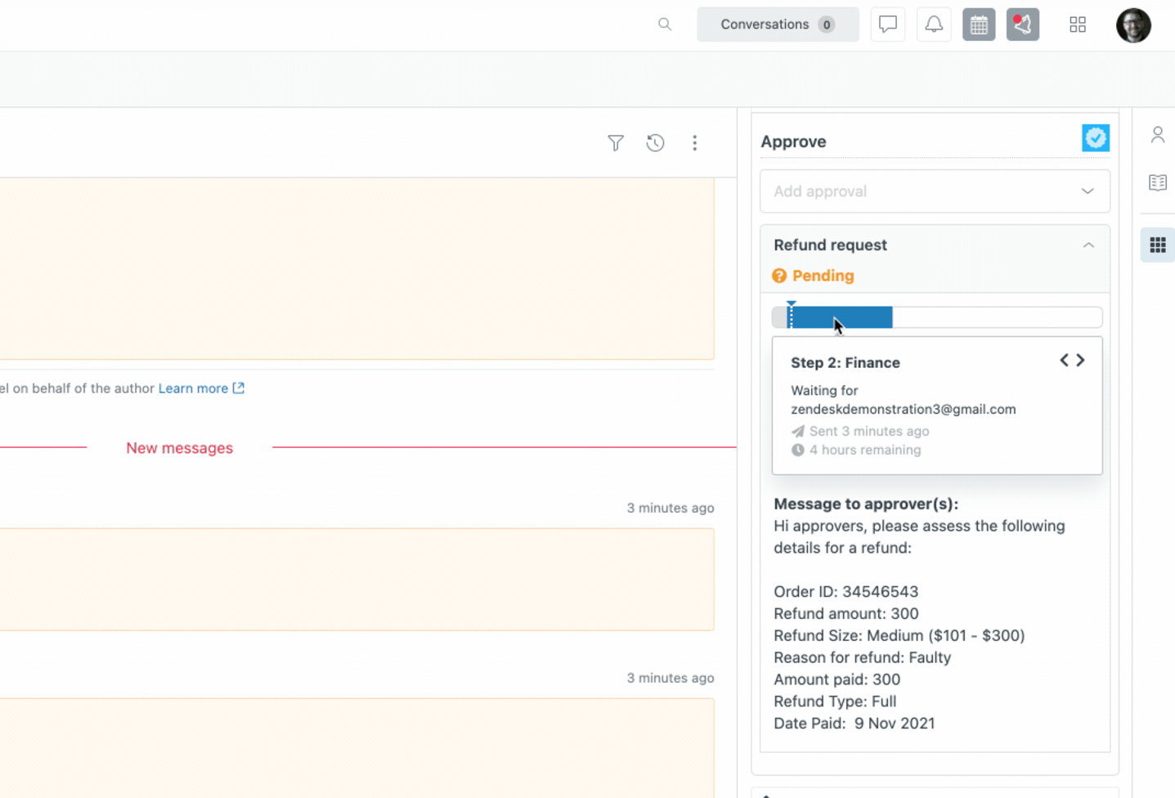Open the customer context person panel

pos(1157,134)
